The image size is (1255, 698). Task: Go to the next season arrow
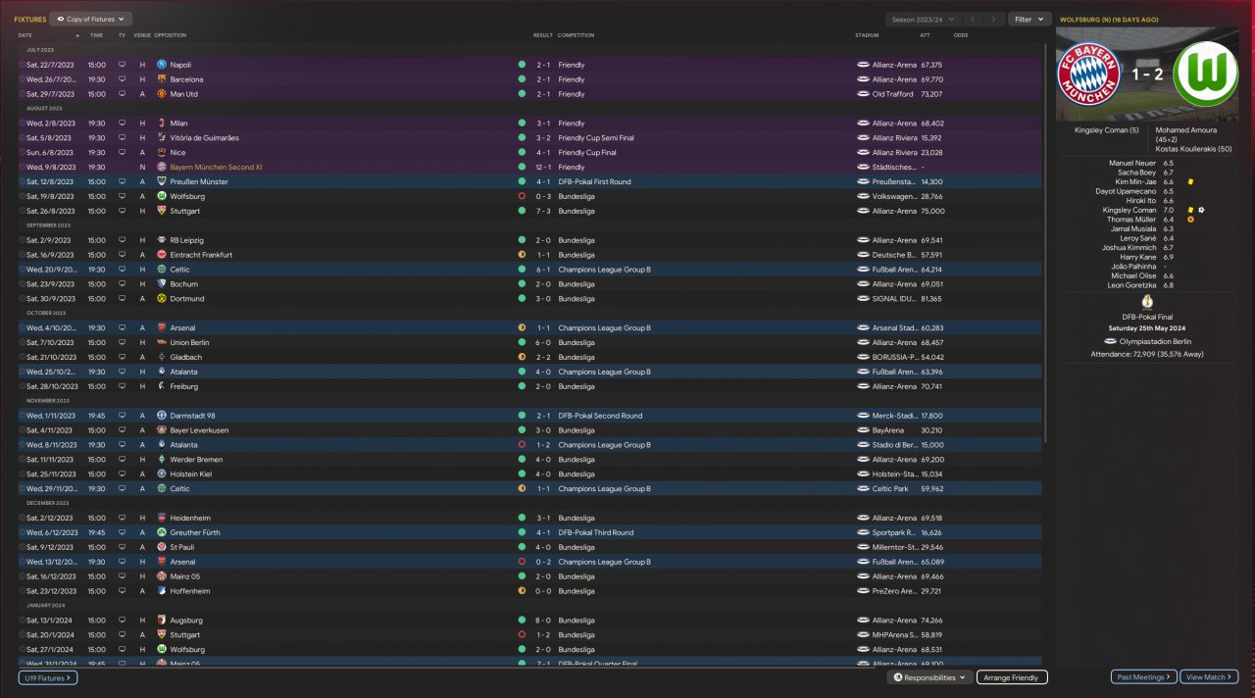(x=995, y=19)
